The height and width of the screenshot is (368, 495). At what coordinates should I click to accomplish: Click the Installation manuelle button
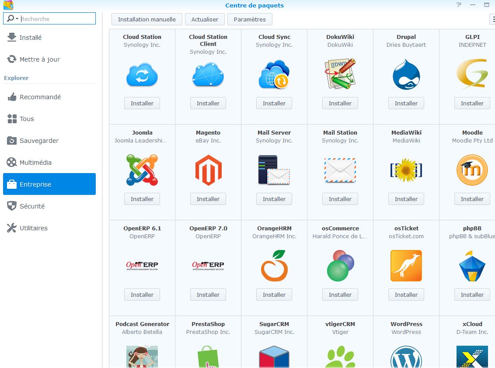point(146,19)
